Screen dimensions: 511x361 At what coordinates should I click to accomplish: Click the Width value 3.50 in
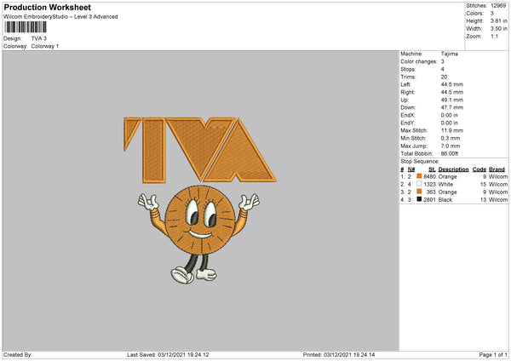(498, 29)
